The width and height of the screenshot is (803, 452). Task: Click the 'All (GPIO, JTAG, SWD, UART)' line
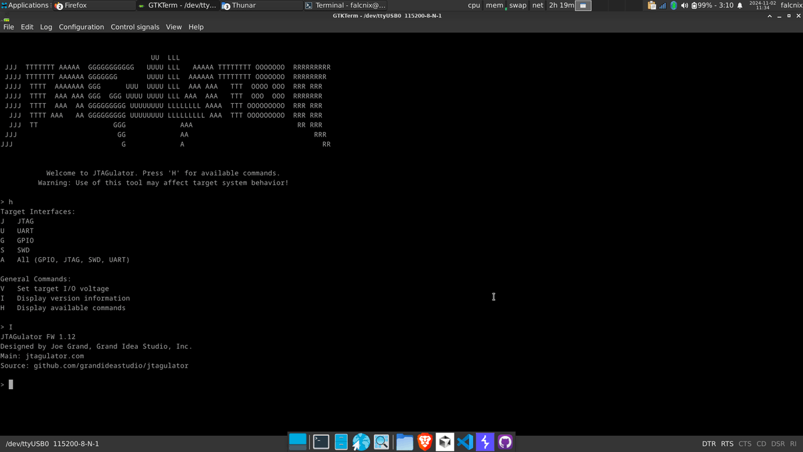66,260
